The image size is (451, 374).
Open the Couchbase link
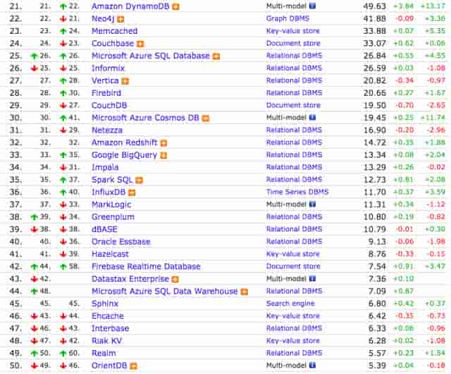pos(113,44)
